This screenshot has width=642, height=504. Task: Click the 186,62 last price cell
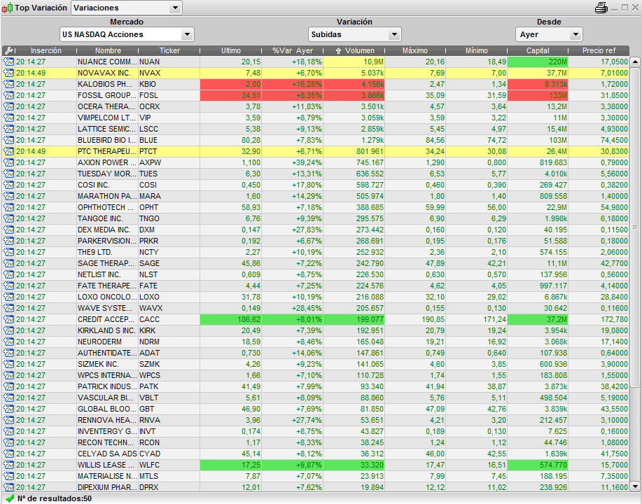click(x=231, y=319)
